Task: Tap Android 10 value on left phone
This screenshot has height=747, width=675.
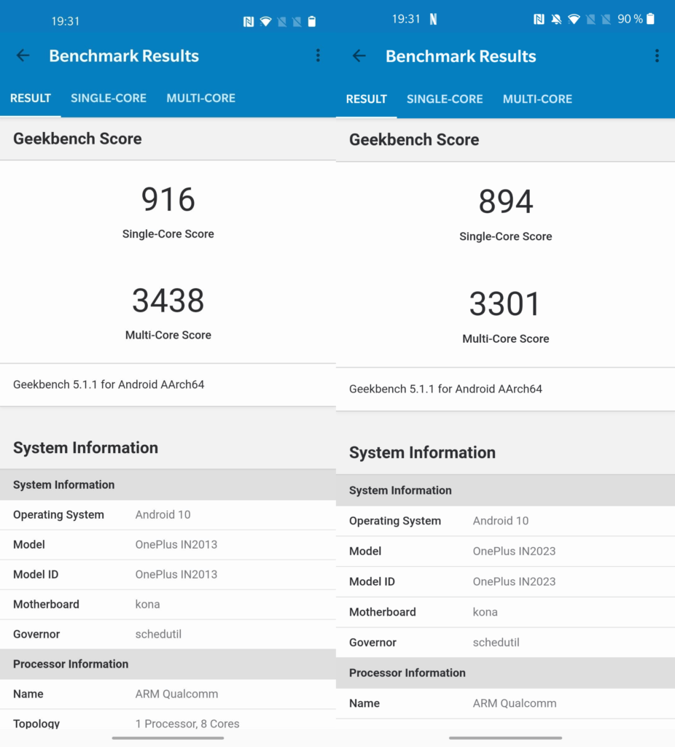Action: point(163,514)
